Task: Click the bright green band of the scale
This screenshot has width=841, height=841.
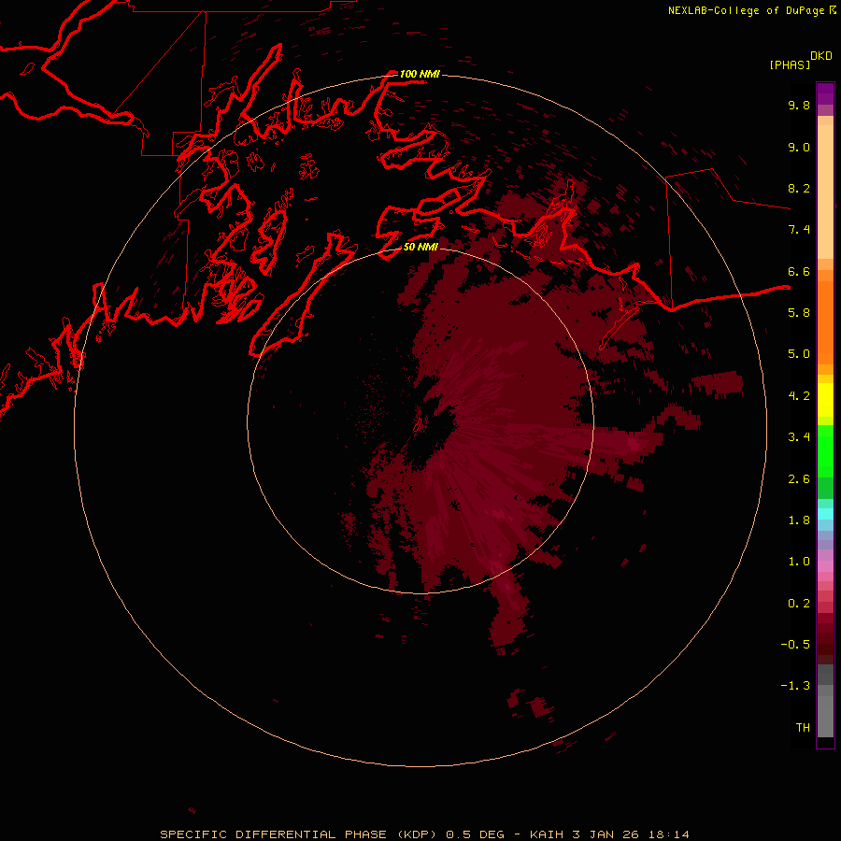Action: point(825,451)
